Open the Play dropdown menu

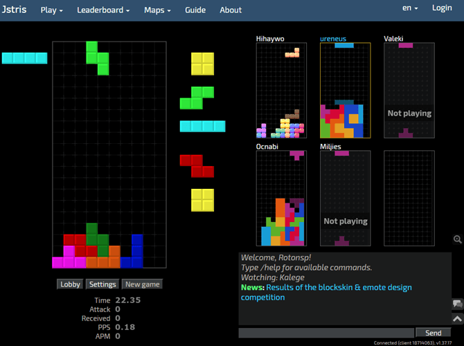pos(51,10)
